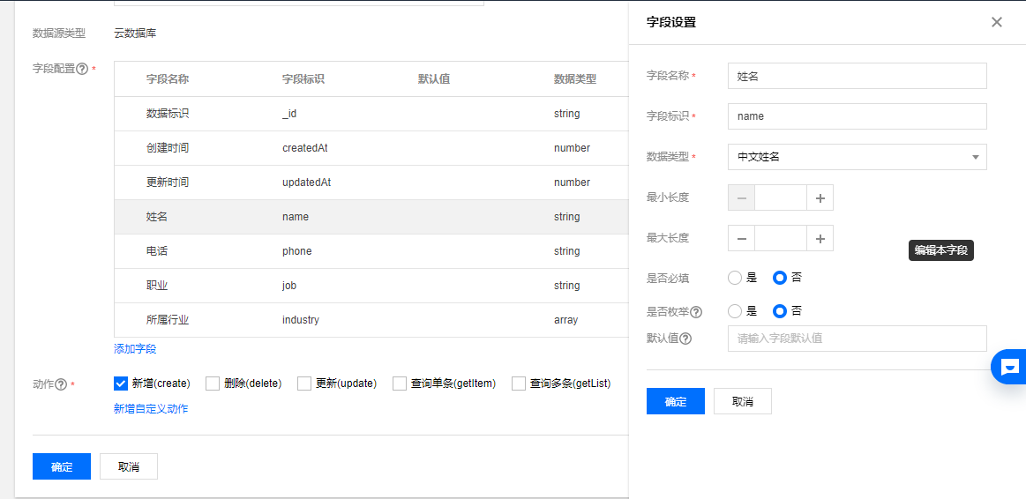Click 确定 button in 字段设置 panel

675,401
